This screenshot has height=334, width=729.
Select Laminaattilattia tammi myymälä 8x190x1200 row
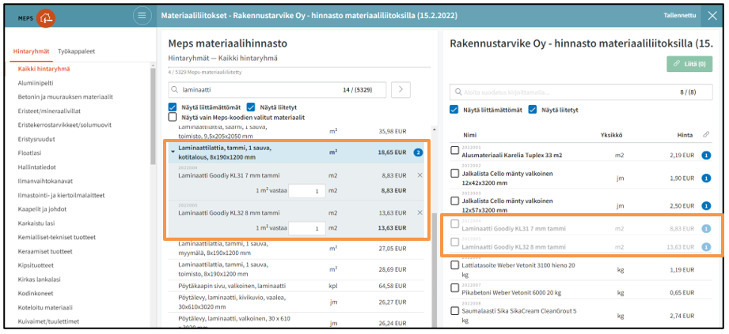pyautogui.click(x=296, y=248)
